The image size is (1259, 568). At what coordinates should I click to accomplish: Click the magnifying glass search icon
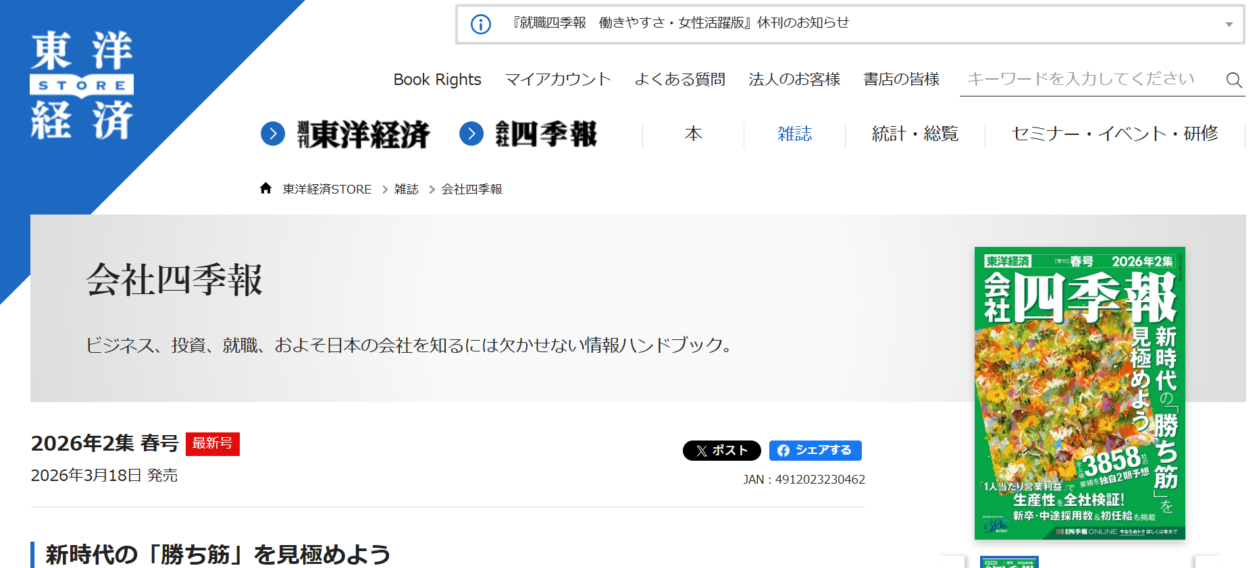(1233, 80)
